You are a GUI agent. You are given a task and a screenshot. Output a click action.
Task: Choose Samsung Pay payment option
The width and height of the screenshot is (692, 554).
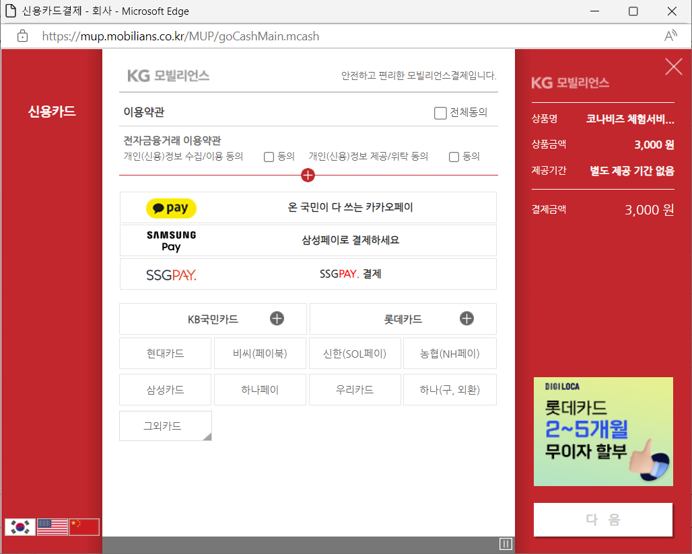(x=308, y=241)
